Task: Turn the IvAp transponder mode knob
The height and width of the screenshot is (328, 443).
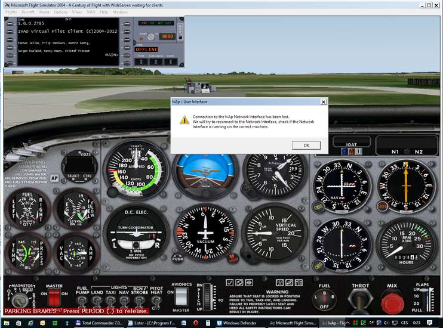Action: (151, 36)
